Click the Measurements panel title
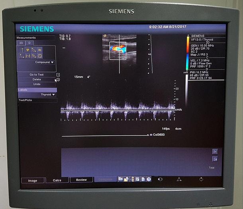243x209 pixels. coord(26,38)
